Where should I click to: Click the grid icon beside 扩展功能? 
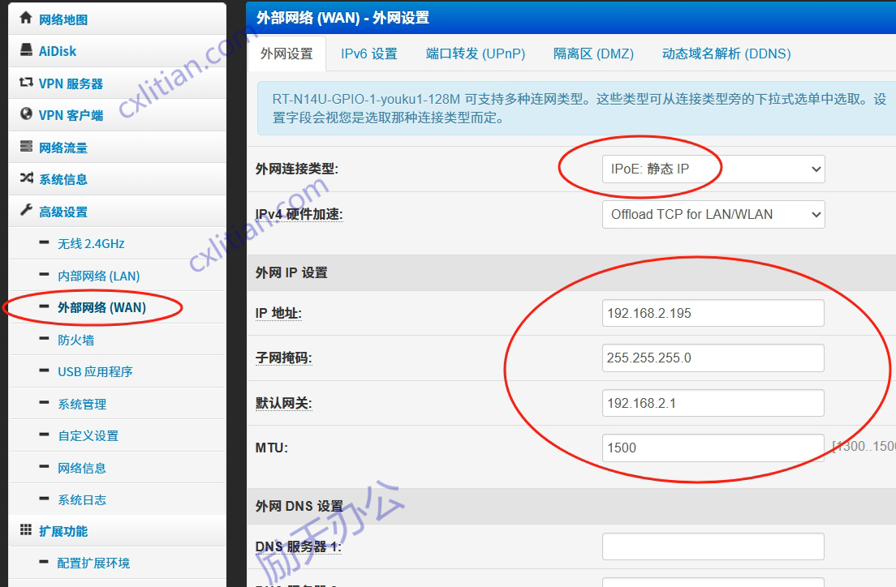(x=25, y=531)
